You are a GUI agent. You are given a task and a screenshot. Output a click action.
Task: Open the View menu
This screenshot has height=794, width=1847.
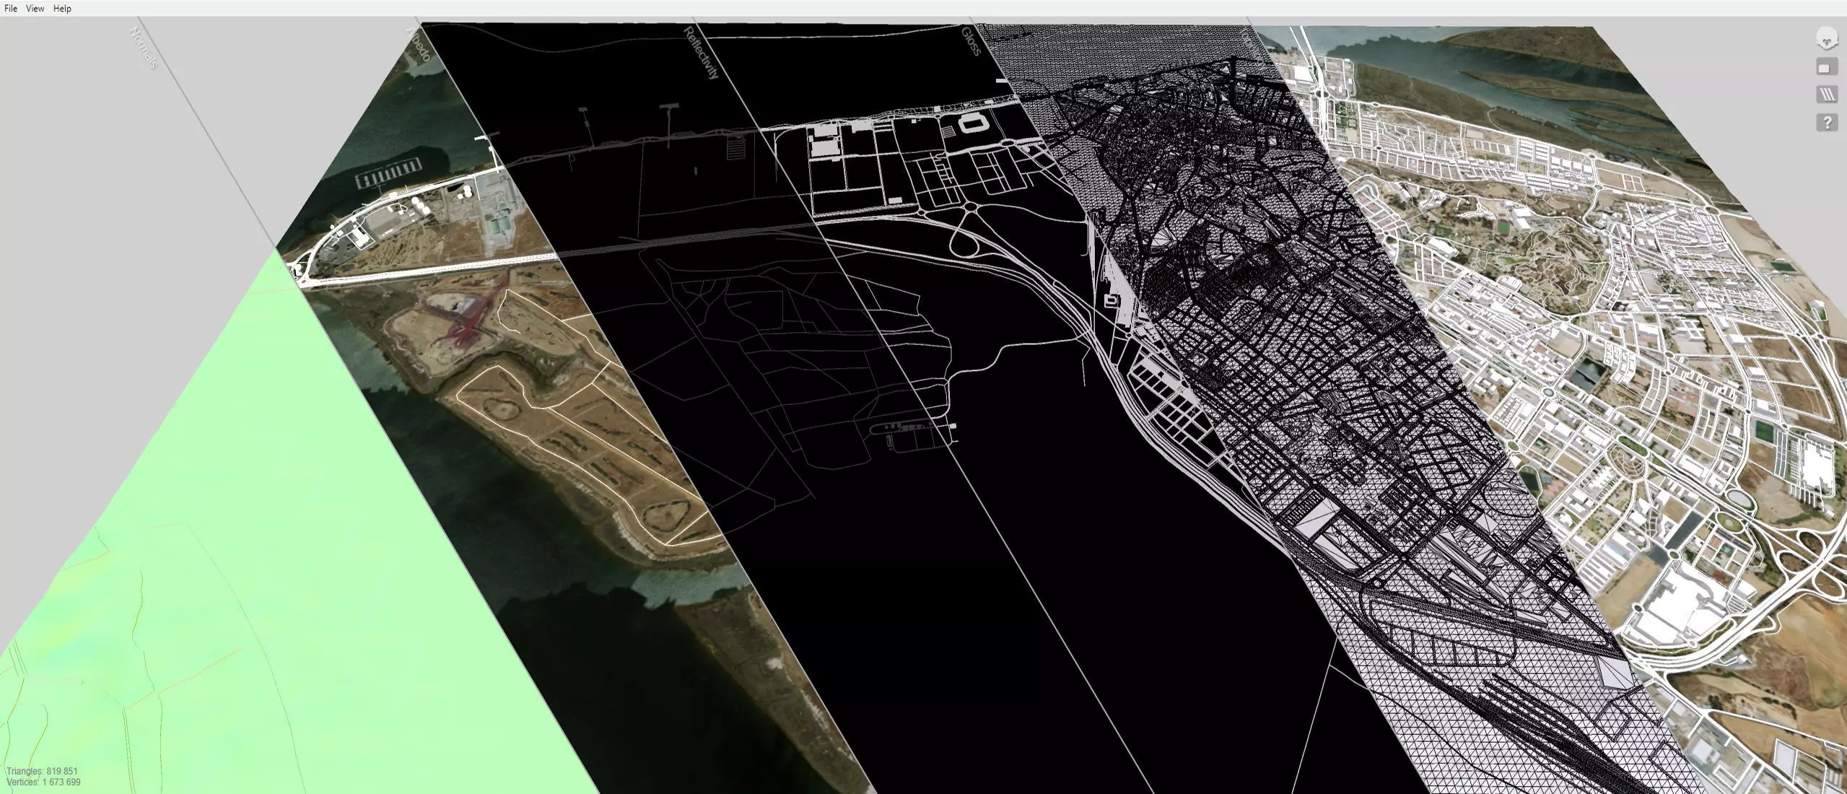pyautogui.click(x=35, y=9)
